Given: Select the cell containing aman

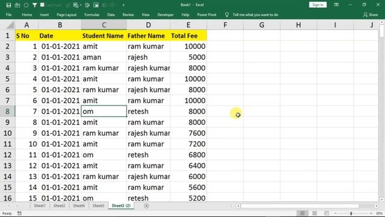Looking at the screenshot, I should pos(104,57).
